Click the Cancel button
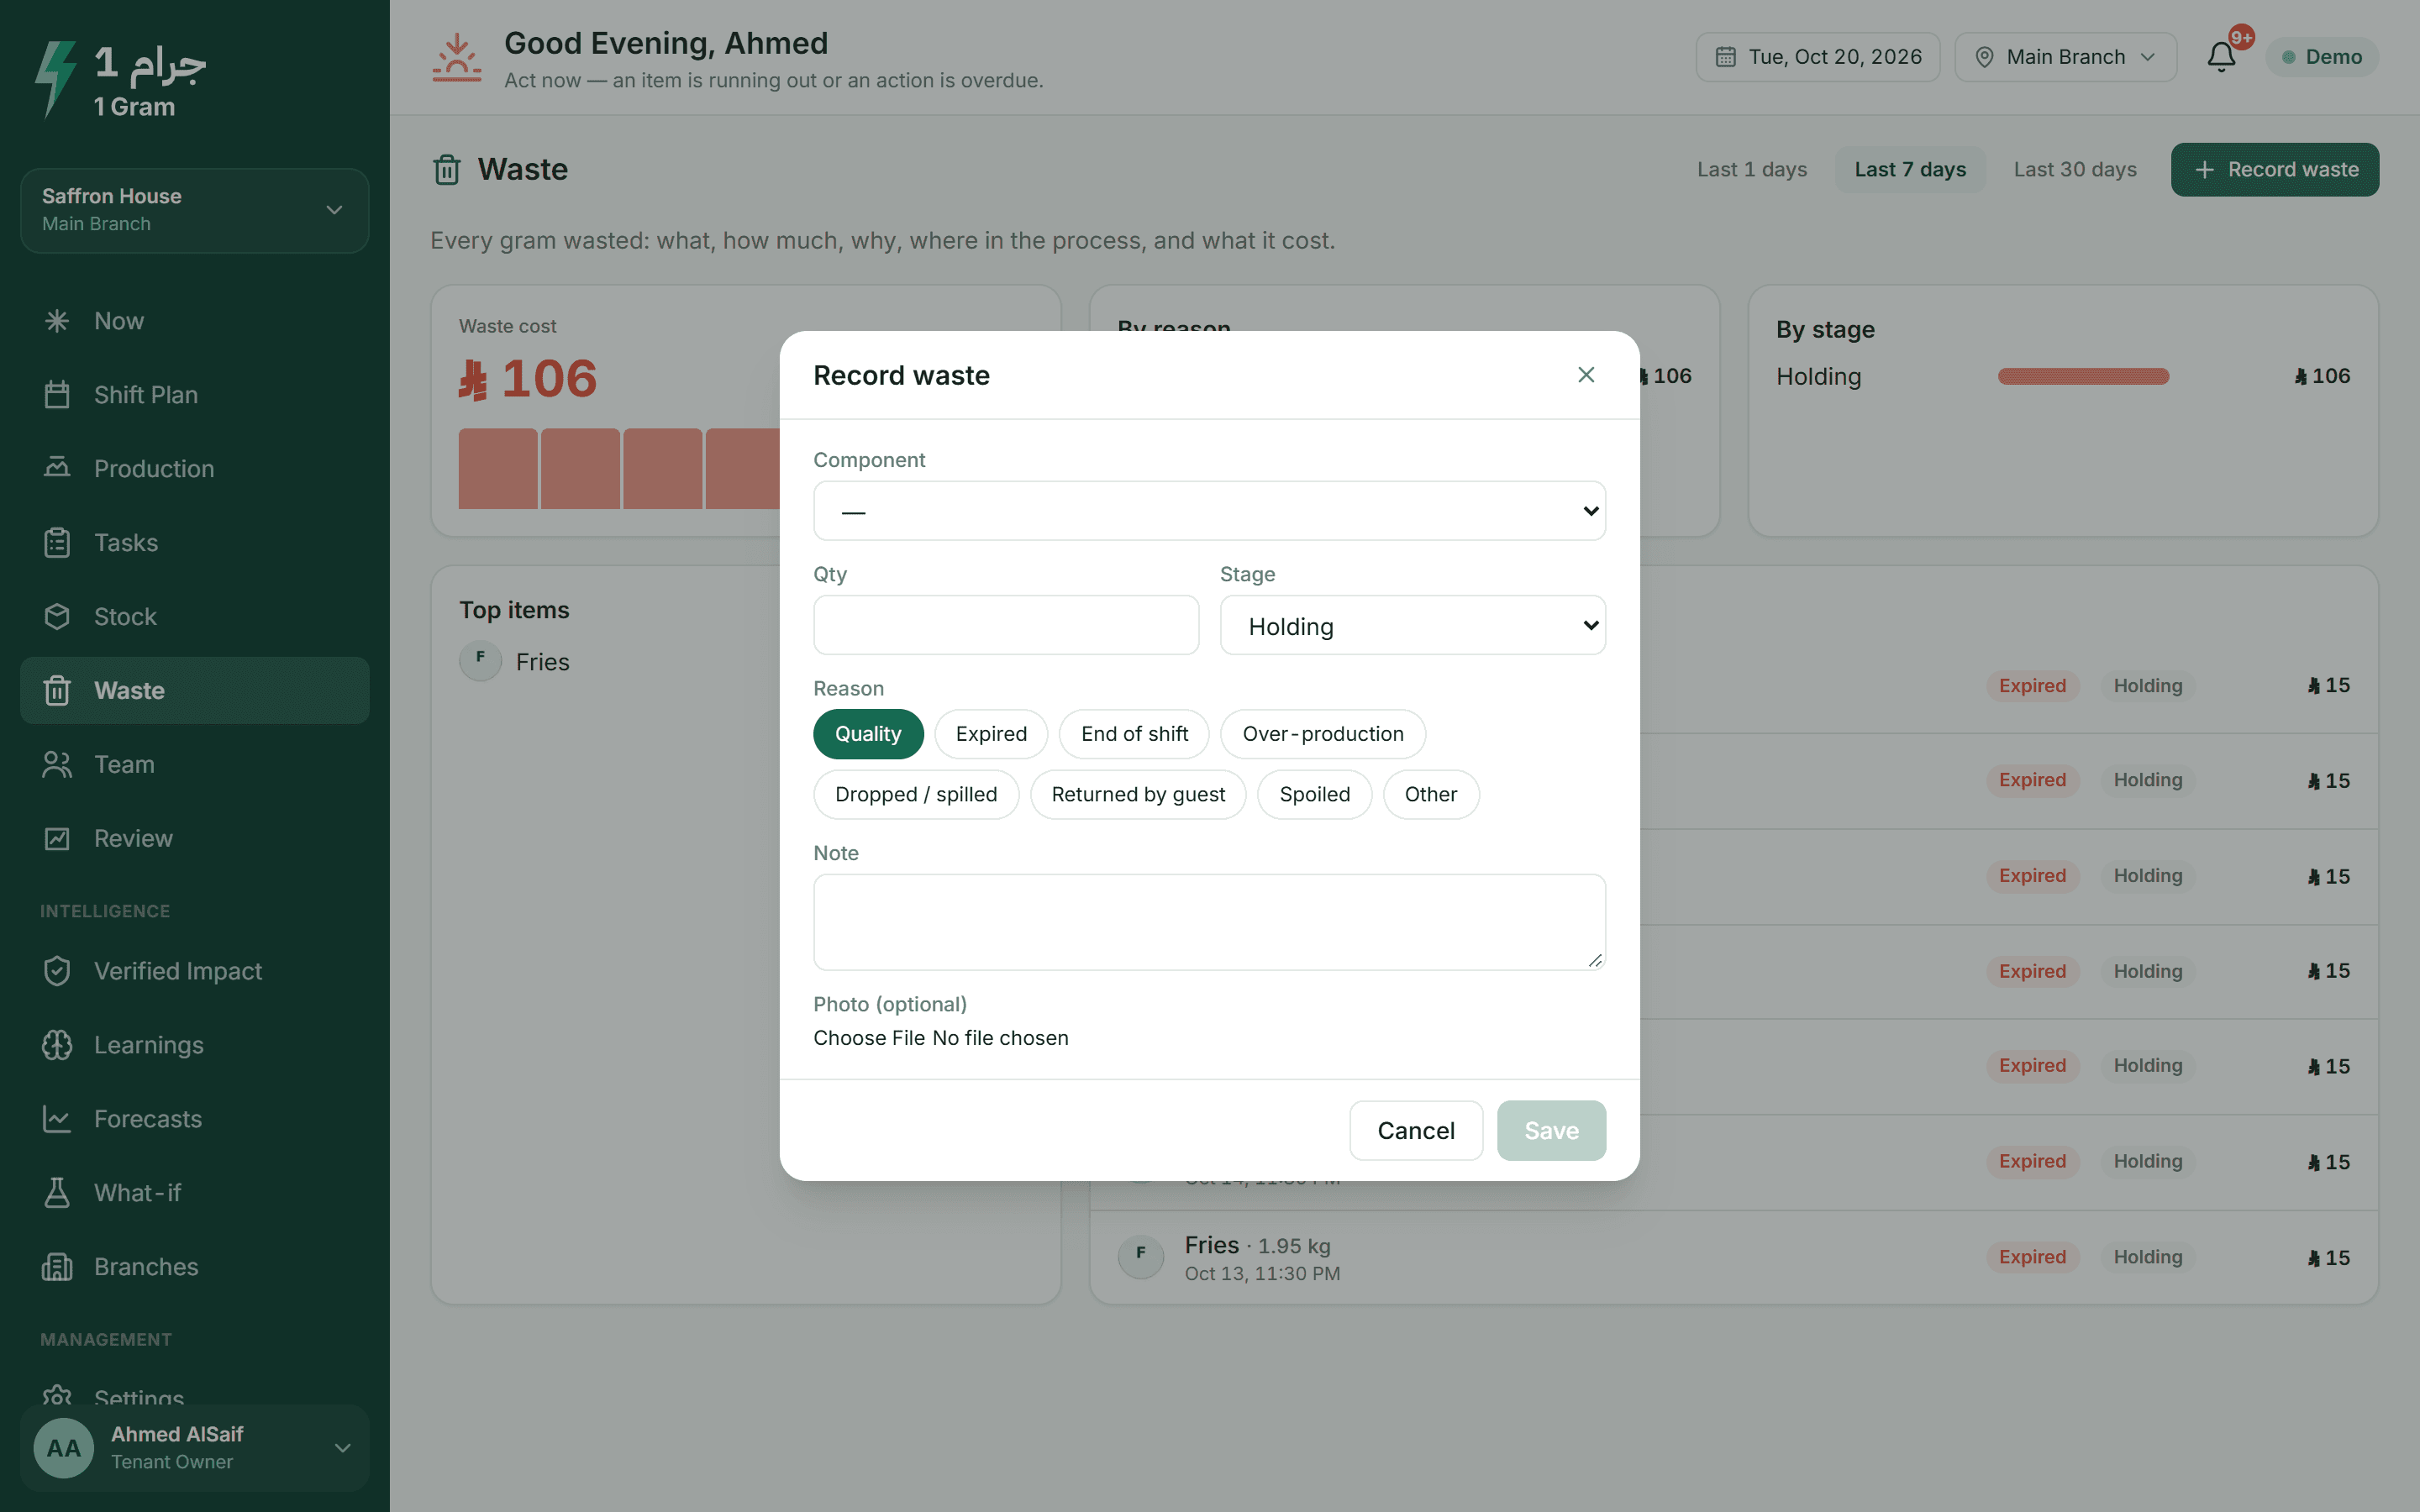Image resolution: width=2420 pixels, height=1512 pixels. click(1415, 1130)
